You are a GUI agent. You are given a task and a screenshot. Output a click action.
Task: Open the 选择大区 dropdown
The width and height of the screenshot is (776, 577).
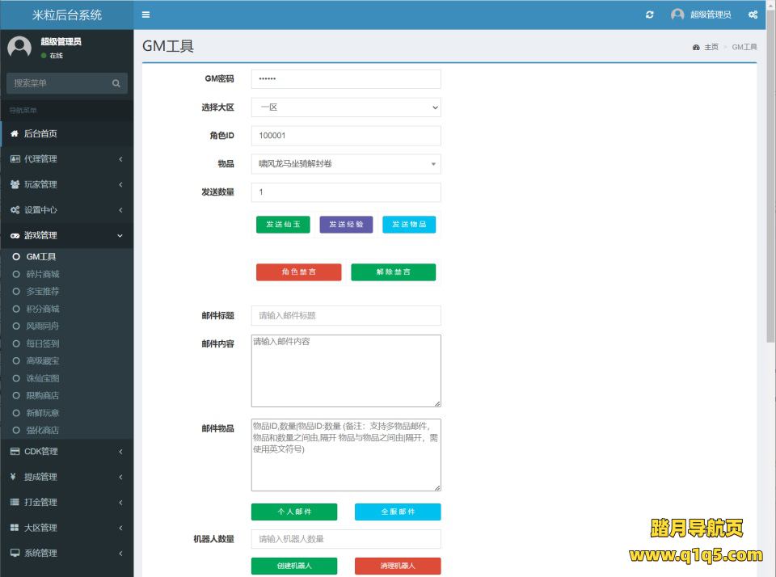coord(346,107)
